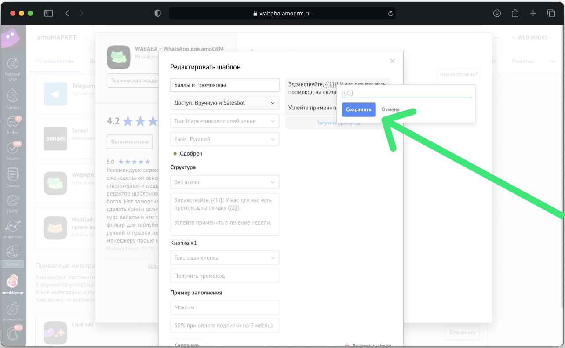Click the ChatixAI integration icon
This screenshot has height=348, width=565.
point(55,333)
